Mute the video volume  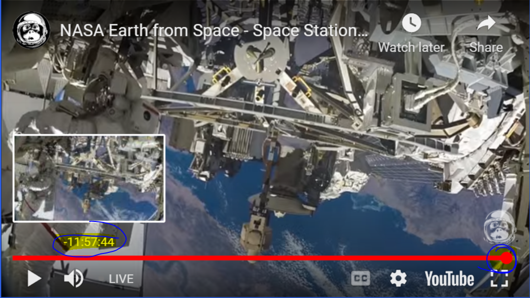[x=74, y=279]
